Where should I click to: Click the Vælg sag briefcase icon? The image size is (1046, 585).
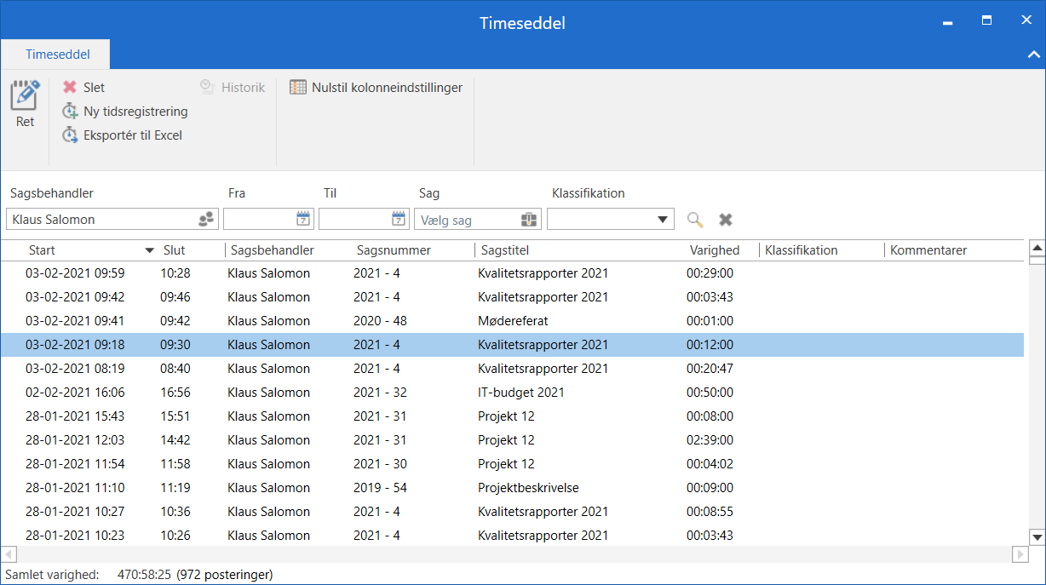click(529, 220)
